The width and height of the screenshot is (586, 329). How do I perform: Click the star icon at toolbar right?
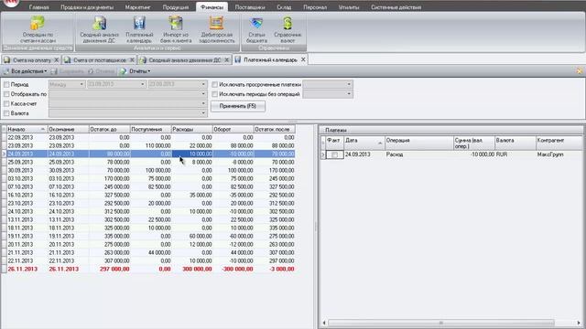click(580, 71)
